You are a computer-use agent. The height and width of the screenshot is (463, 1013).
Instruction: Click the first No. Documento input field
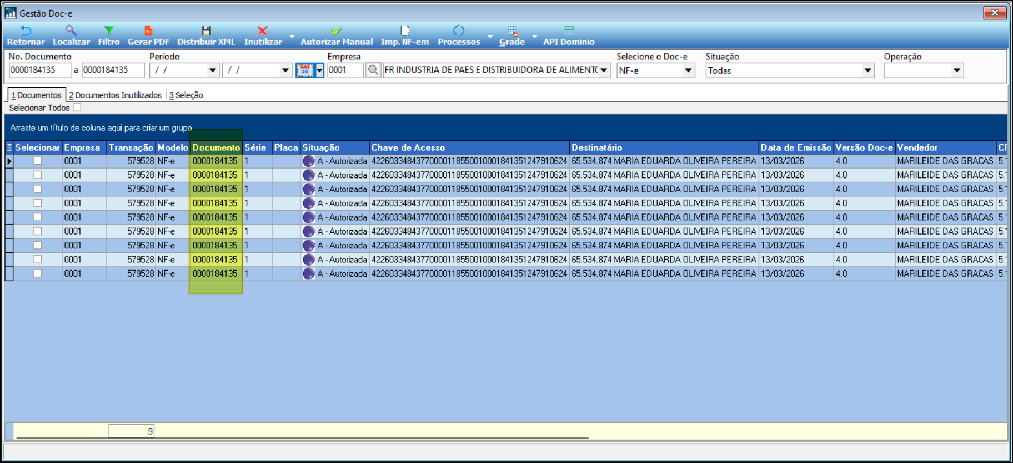pos(40,70)
